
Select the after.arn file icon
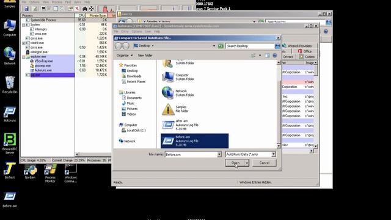point(168,125)
